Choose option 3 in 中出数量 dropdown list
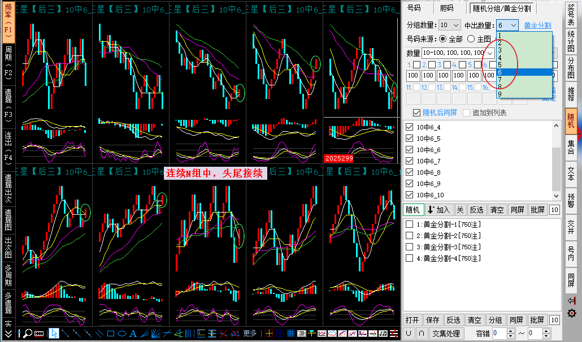This screenshot has height=342, width=582. [x=500, y=50]
